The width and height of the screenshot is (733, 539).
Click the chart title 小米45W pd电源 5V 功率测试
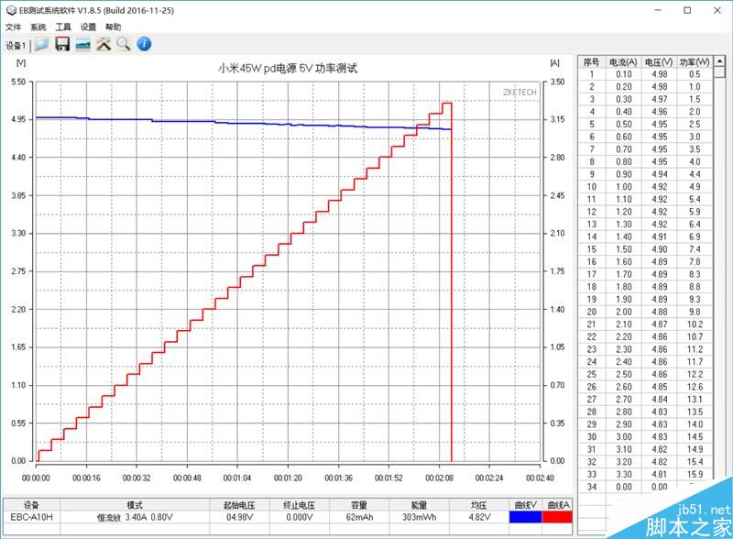[288, 69]
